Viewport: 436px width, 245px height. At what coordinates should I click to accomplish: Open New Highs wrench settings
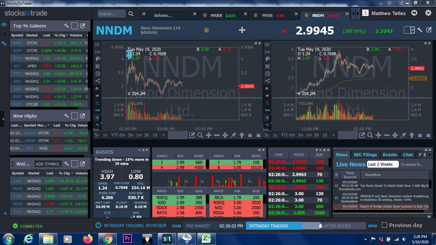click(x=66, y=116)
